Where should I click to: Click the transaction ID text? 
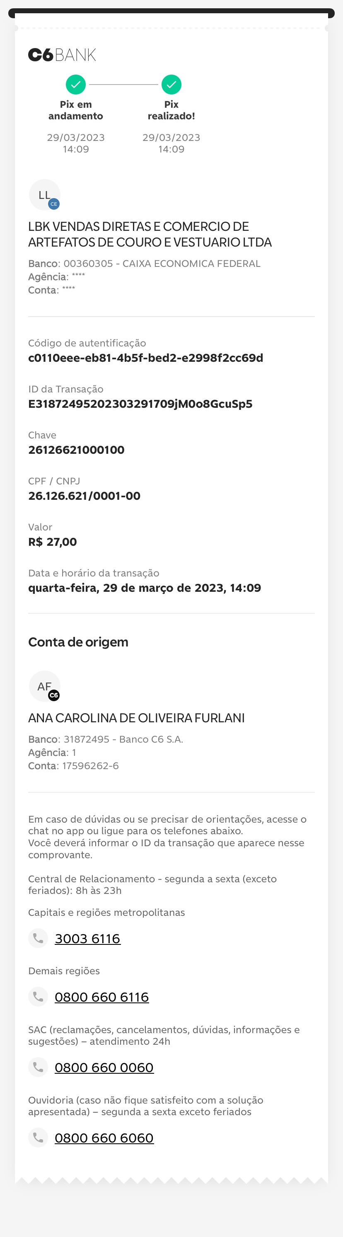click(140, 404)
